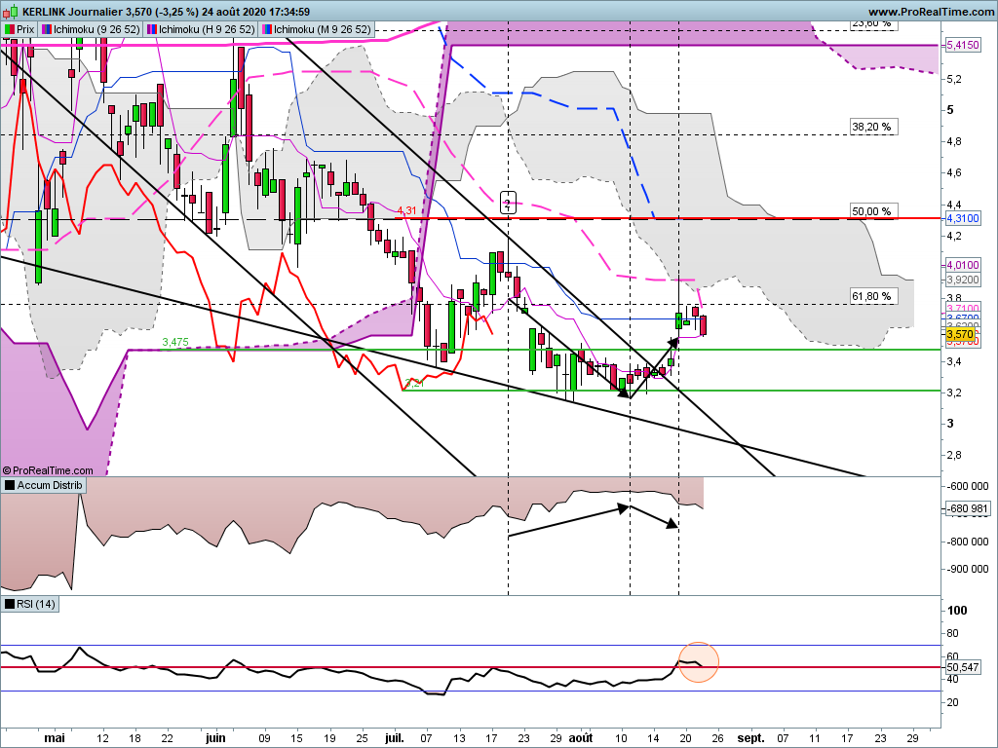Image resolution: width=998 pixels, height=748 pixels.
Task: Select the 4,3100 blue price label
Action: coord(963,218)
